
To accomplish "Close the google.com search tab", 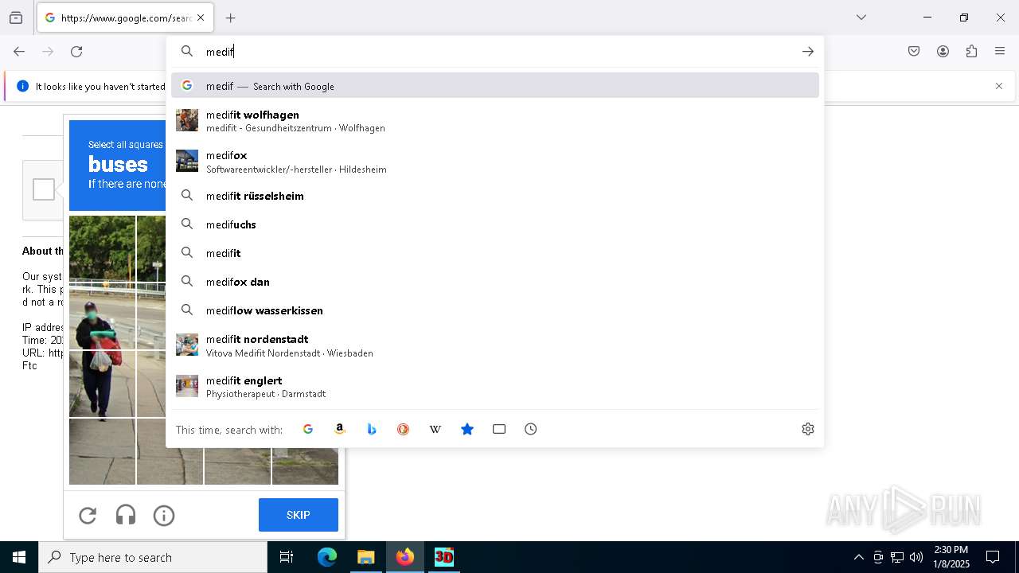I will coord(201,18).
